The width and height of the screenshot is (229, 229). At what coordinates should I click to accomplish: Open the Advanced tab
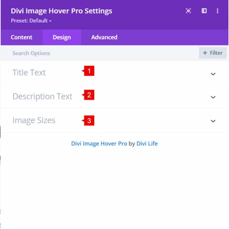tap(104, 37)
